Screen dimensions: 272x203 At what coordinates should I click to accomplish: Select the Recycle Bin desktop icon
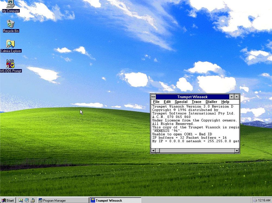pyautogui.click(x=11, y=26)
